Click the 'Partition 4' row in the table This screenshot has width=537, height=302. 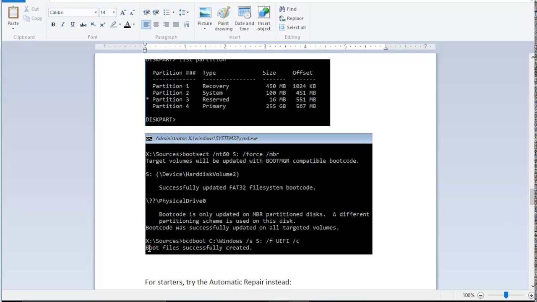click(x=234, y=106)
